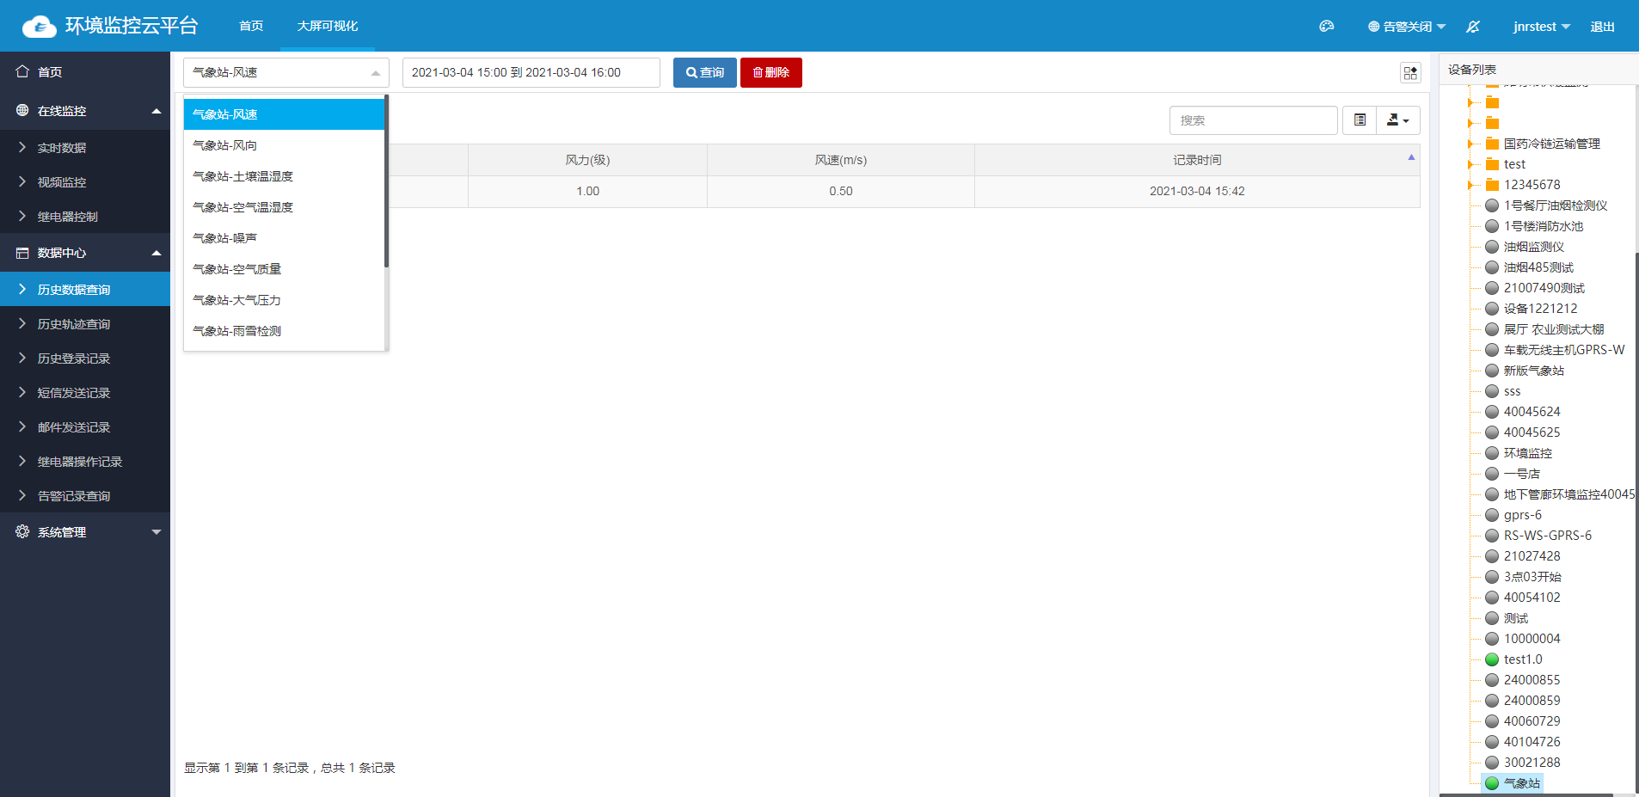Expand the 系统管理 sidebar section
The height and width of the screenshot is (797, 1639).
pyautogui.click(x=156, y=532)
